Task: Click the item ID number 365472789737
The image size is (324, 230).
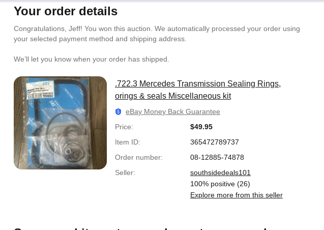Action: coord(214,142)
